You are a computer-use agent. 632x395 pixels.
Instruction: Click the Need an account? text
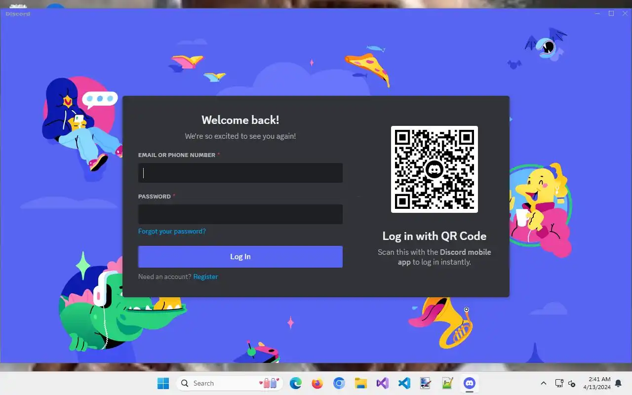(x=164, y=276)
